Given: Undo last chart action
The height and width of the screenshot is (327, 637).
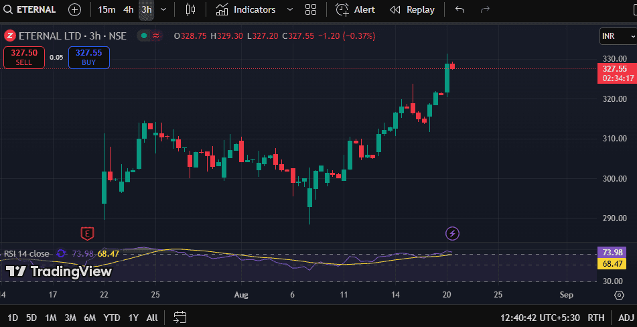Looking at the screenshot, I should [459, 10].
